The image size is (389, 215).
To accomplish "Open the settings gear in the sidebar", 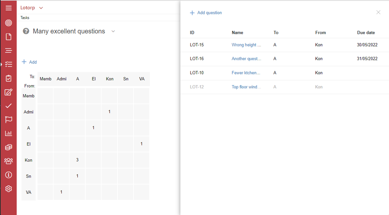I will click(x=9, y=189).
